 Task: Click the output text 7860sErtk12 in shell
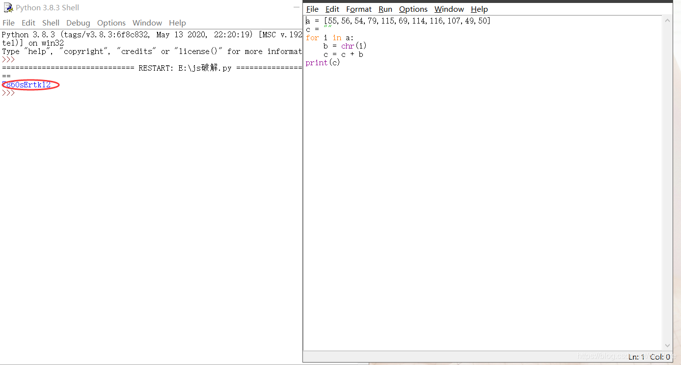pos(27,85)
